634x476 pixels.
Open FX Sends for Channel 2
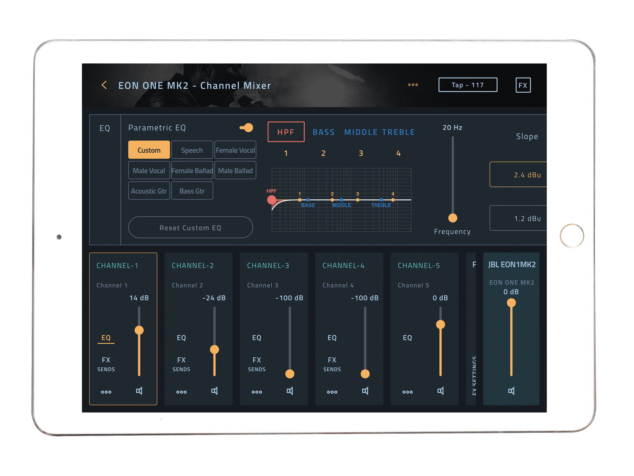point(181,364)
